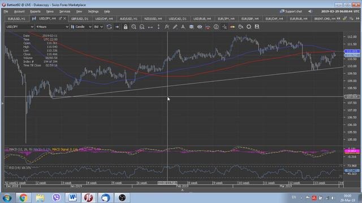The height and width of the screenshot is (203, 362).
Task: Open the fx indicators tool
Action: pyautogui.click(x=167, y=27)
